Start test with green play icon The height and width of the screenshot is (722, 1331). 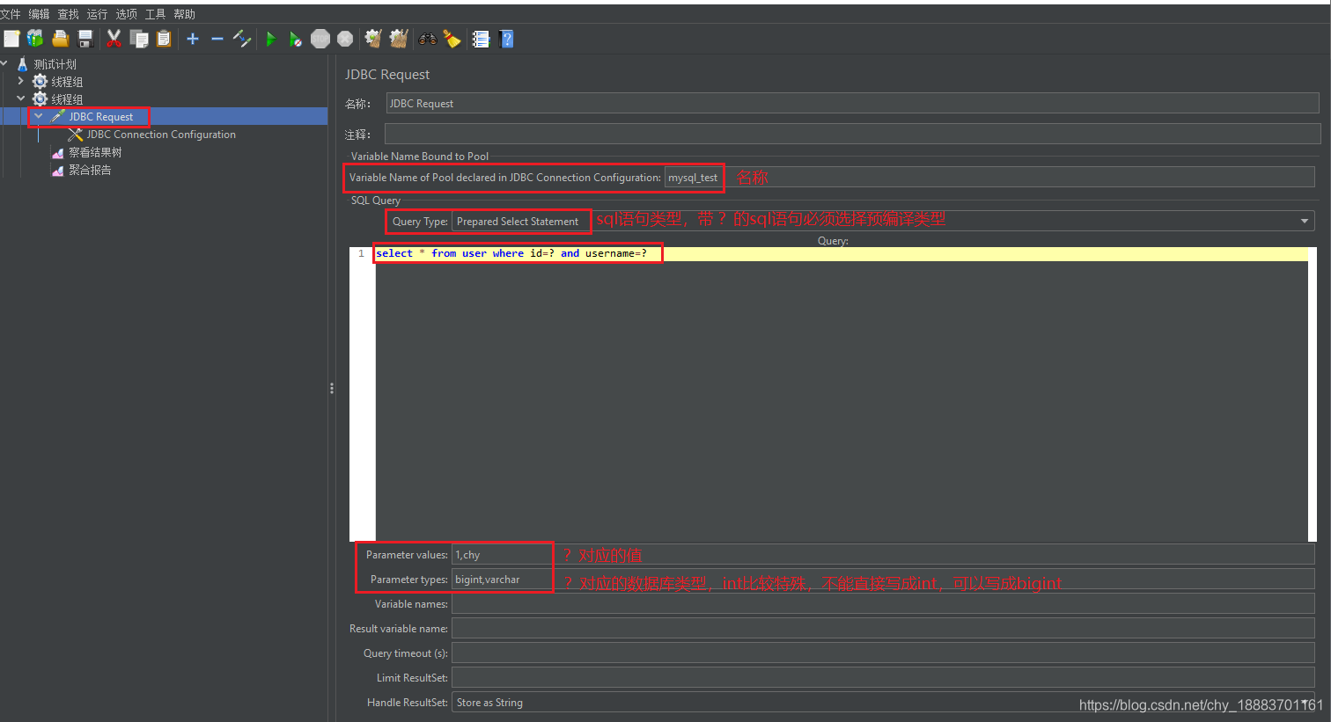click(x=271, y=39)
